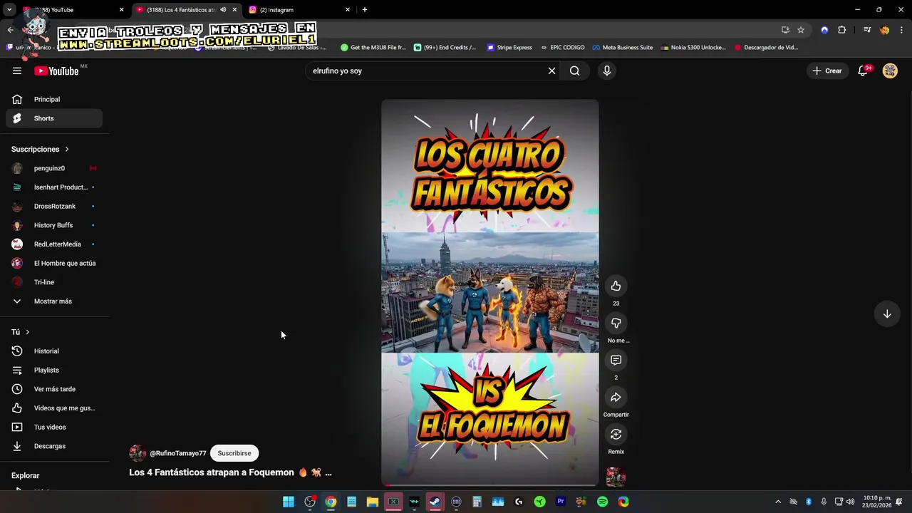Open the Short's comments
The image size is (912, 513).
coord(616,360)
